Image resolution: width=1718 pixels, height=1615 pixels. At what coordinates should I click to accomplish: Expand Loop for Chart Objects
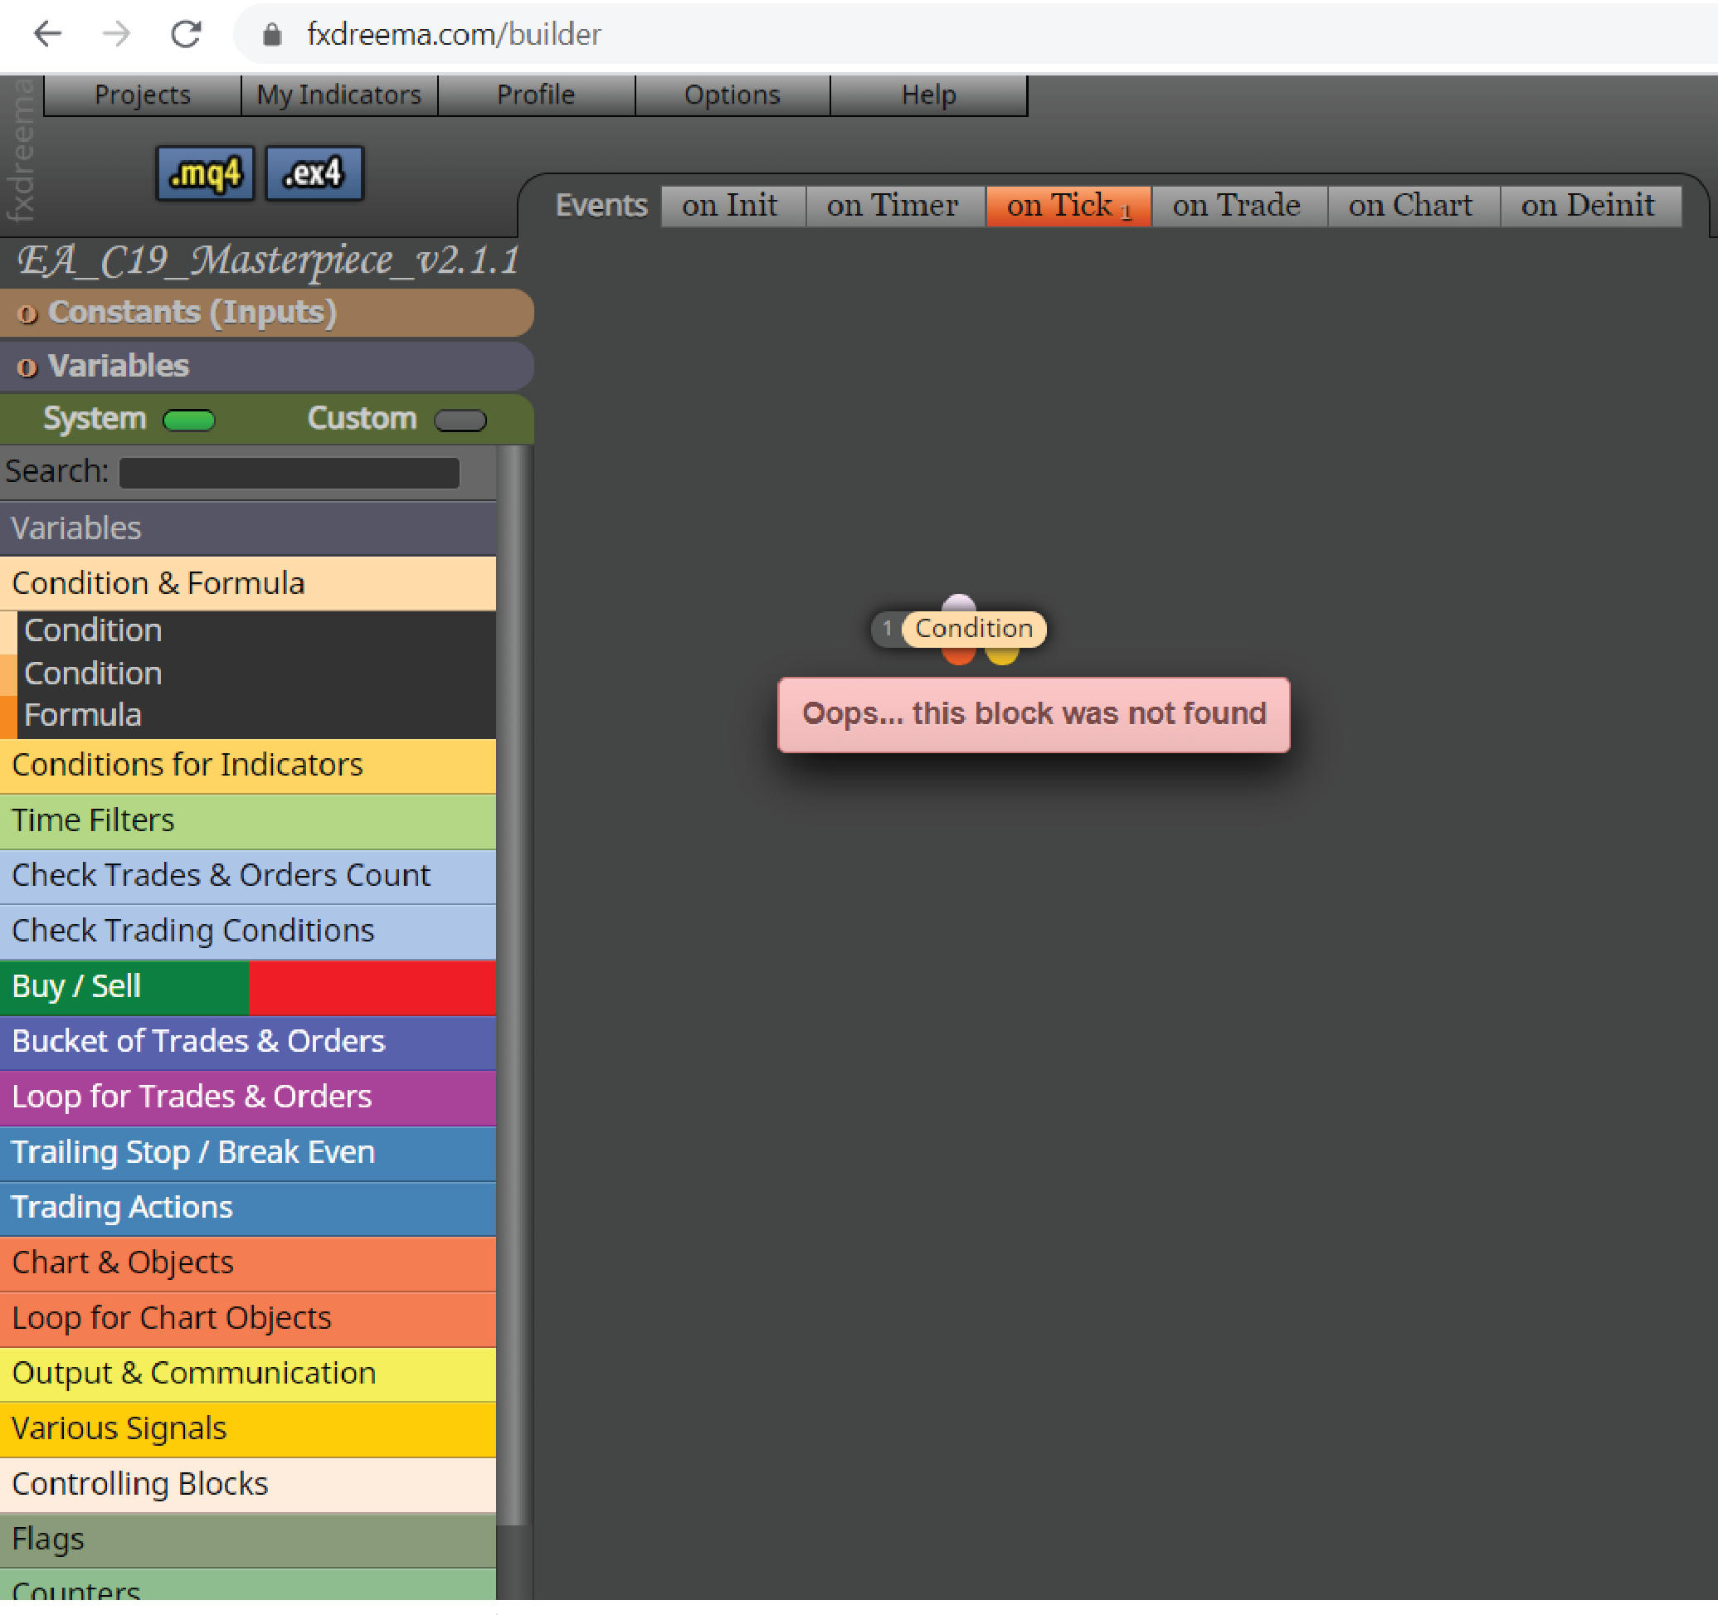tap(248, 1319)
